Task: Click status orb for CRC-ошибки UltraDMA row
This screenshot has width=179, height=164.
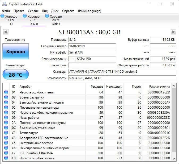Action: click(6, 153)
